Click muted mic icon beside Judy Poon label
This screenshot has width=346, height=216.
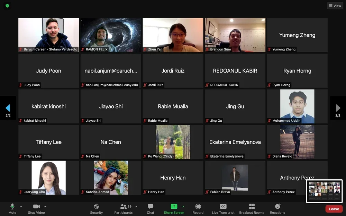coord(21,85)
